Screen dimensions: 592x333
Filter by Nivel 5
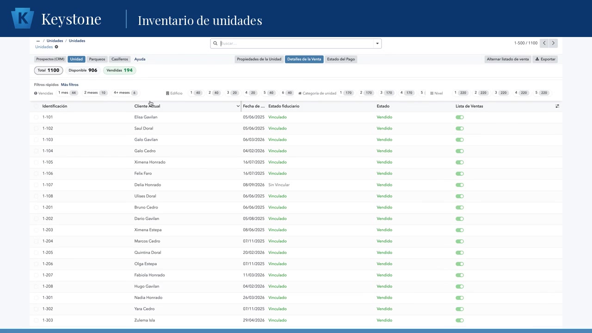pyautogui.click(x=542, y=93)
